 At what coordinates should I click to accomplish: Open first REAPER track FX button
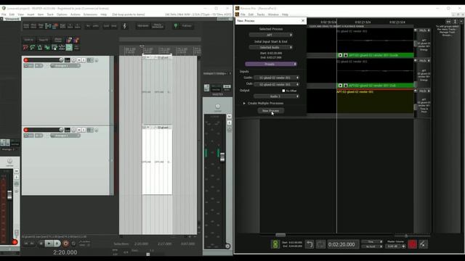tap(90, 60)
